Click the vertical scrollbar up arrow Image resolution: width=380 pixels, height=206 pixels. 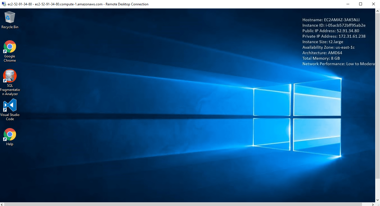(x=378, y=11)
